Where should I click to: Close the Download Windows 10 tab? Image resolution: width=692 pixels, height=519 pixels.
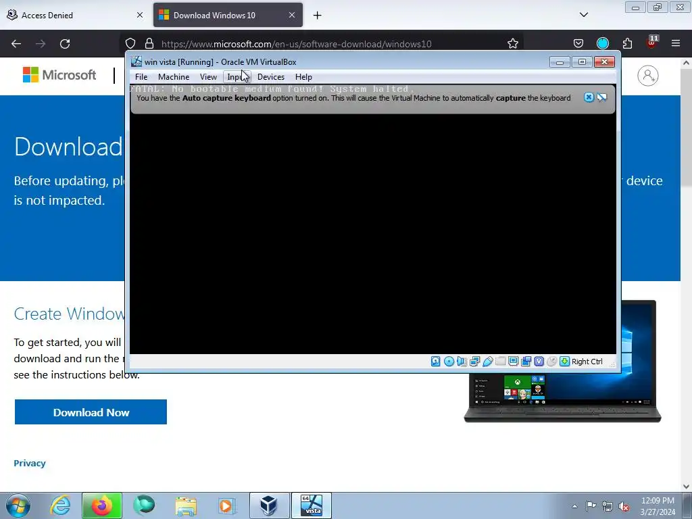coord(292,15)
